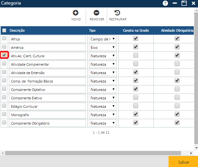Click the Tipo column header
198x167 pixels.
92,30
